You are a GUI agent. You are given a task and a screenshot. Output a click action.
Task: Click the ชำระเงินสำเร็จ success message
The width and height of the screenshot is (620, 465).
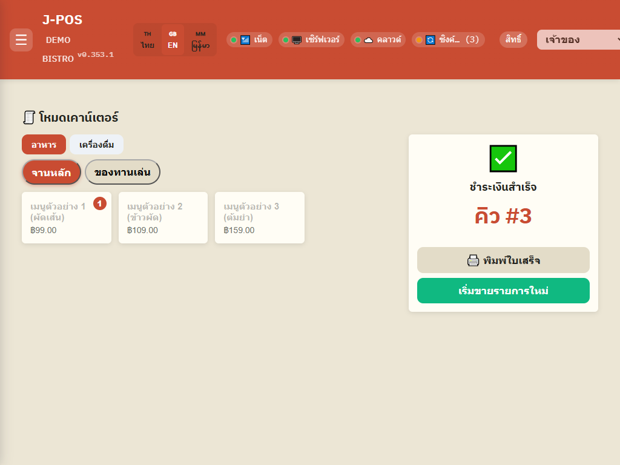click(503, 186)
